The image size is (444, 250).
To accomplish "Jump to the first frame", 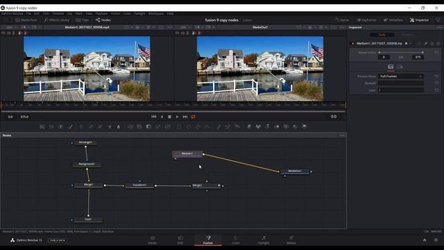I will [154, 117].
